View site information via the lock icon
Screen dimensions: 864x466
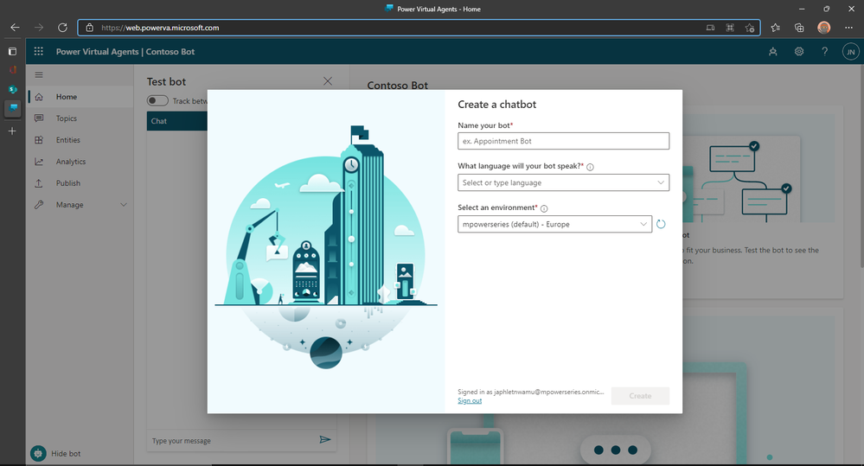90,28
